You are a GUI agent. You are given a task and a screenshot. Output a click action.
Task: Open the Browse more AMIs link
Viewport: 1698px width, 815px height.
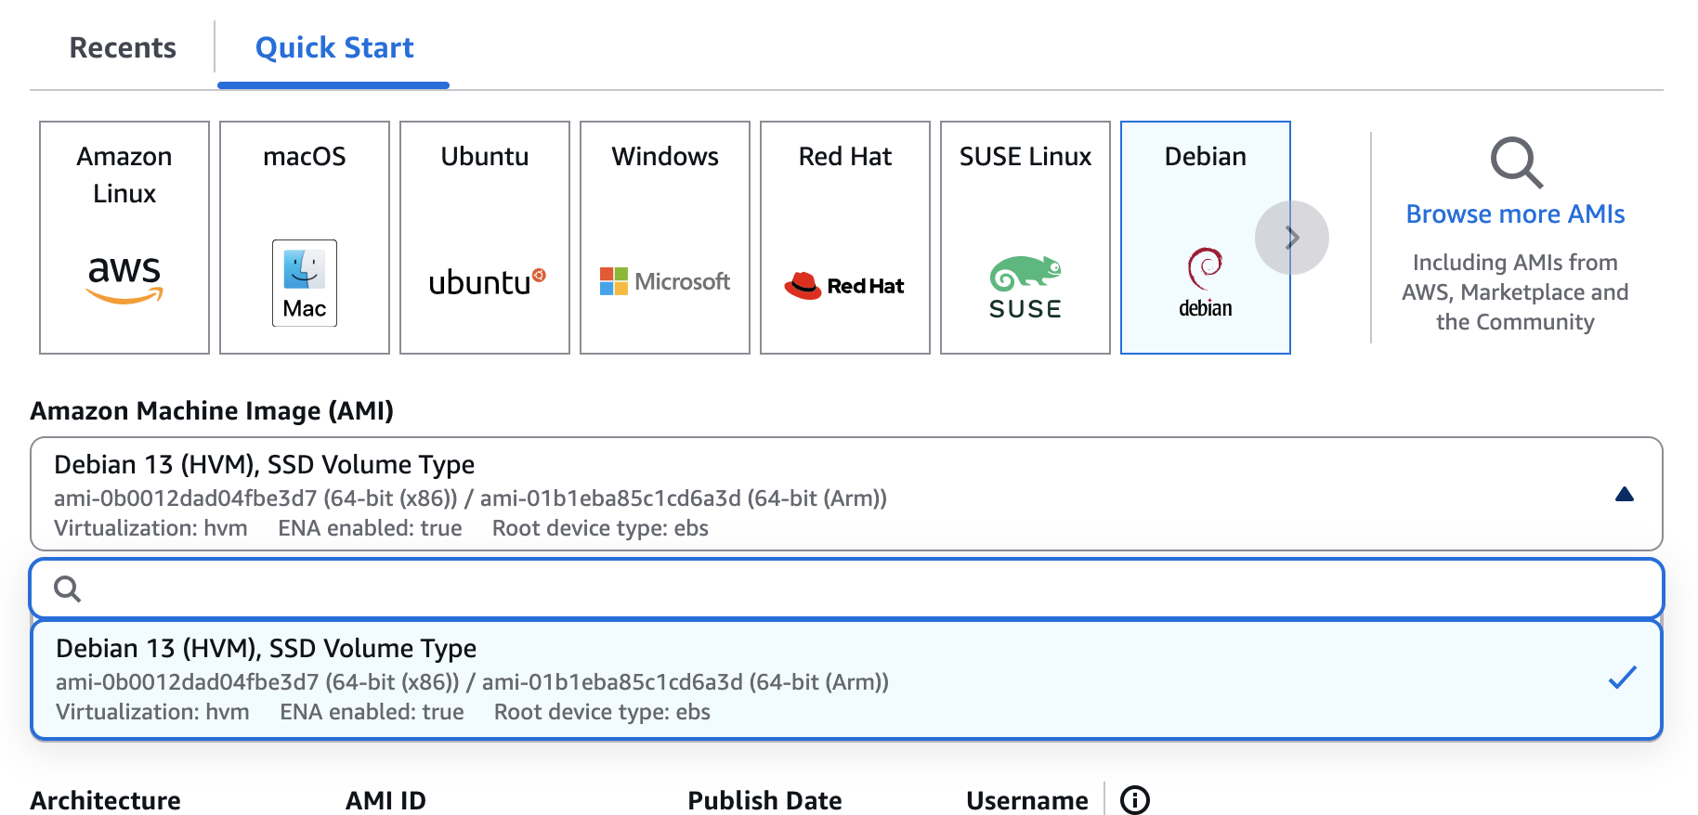pyautogui.click(x=1515, y=213)
